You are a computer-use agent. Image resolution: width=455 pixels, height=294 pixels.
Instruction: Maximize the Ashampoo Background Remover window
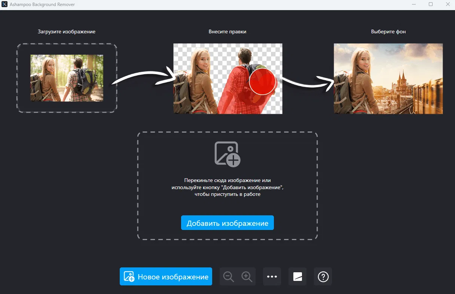point(430,4)
